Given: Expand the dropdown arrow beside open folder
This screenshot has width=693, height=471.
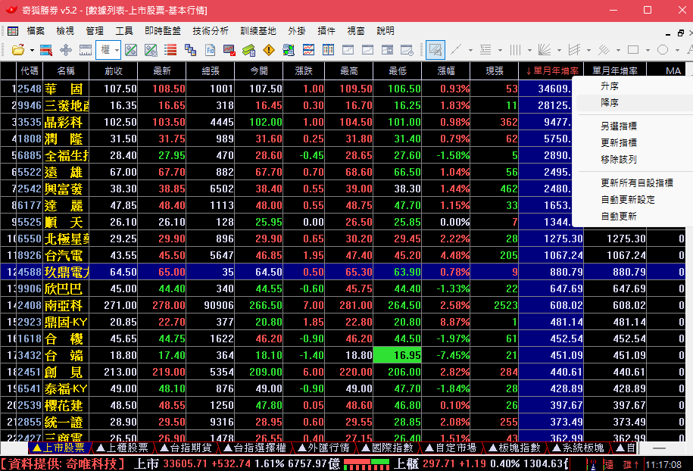Looking at the screenshot, I should click(x=31, y=50).
